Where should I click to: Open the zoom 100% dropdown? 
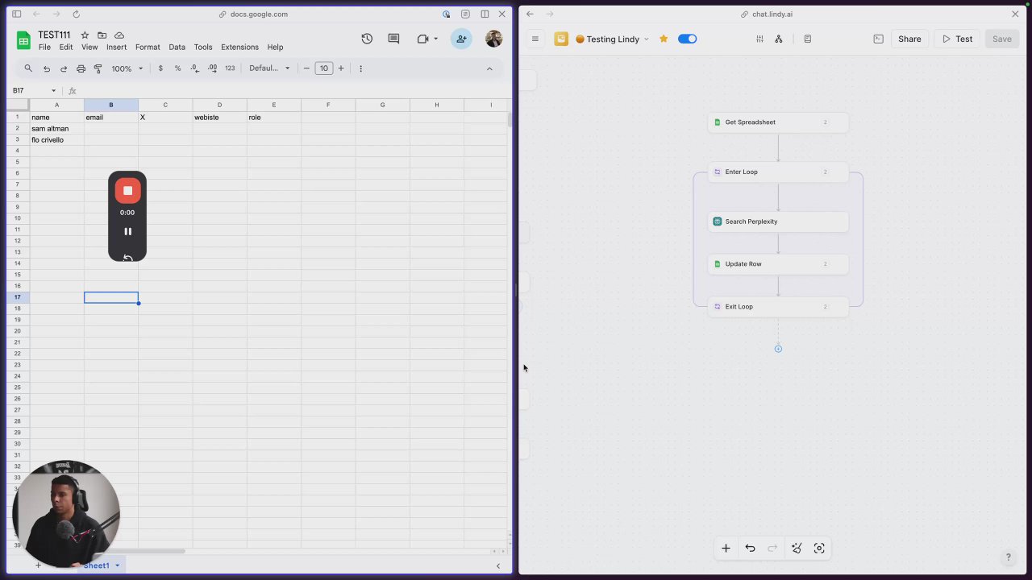[x=127, y=68]
